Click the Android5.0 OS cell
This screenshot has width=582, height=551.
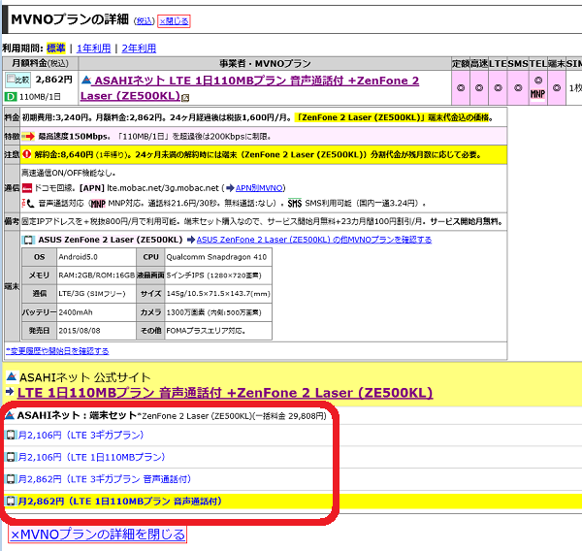[x=96, y=257]
